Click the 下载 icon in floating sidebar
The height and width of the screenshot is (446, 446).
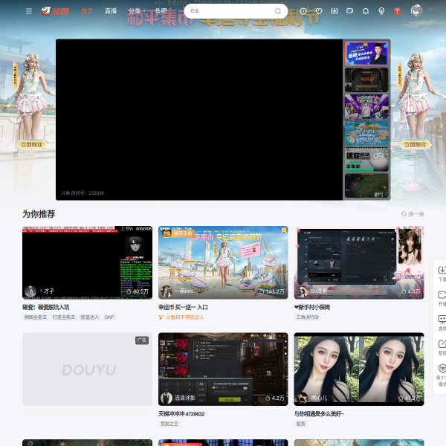(x=442, y=270)
